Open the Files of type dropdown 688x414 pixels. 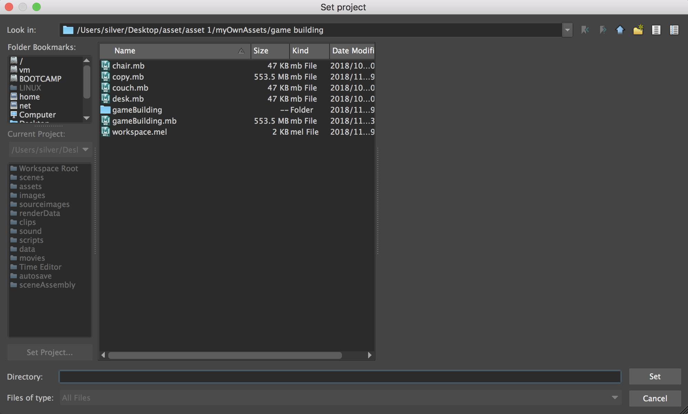[615, 398]
